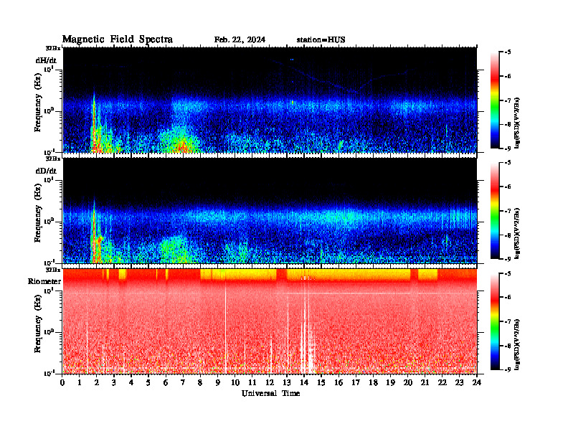Click hour 4 on the Universal Time axis
Image resolution: width=568 pixels, height=439 pixels.
click(131, 383)
